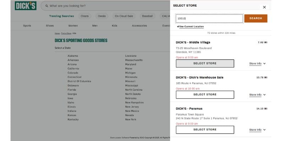Open the Nevada state link
Viewport: 282px width, 141px height.
tap(130, 115)
